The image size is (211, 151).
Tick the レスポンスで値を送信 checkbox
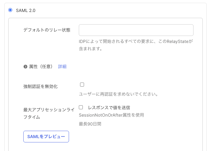(x=81, y=107)
